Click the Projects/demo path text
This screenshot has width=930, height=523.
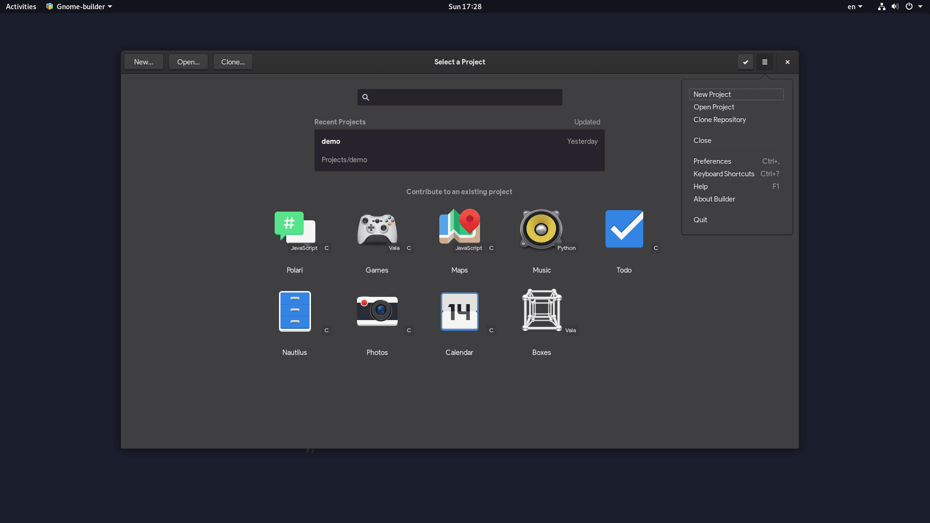pyautogui.click(x=344, y=160)
